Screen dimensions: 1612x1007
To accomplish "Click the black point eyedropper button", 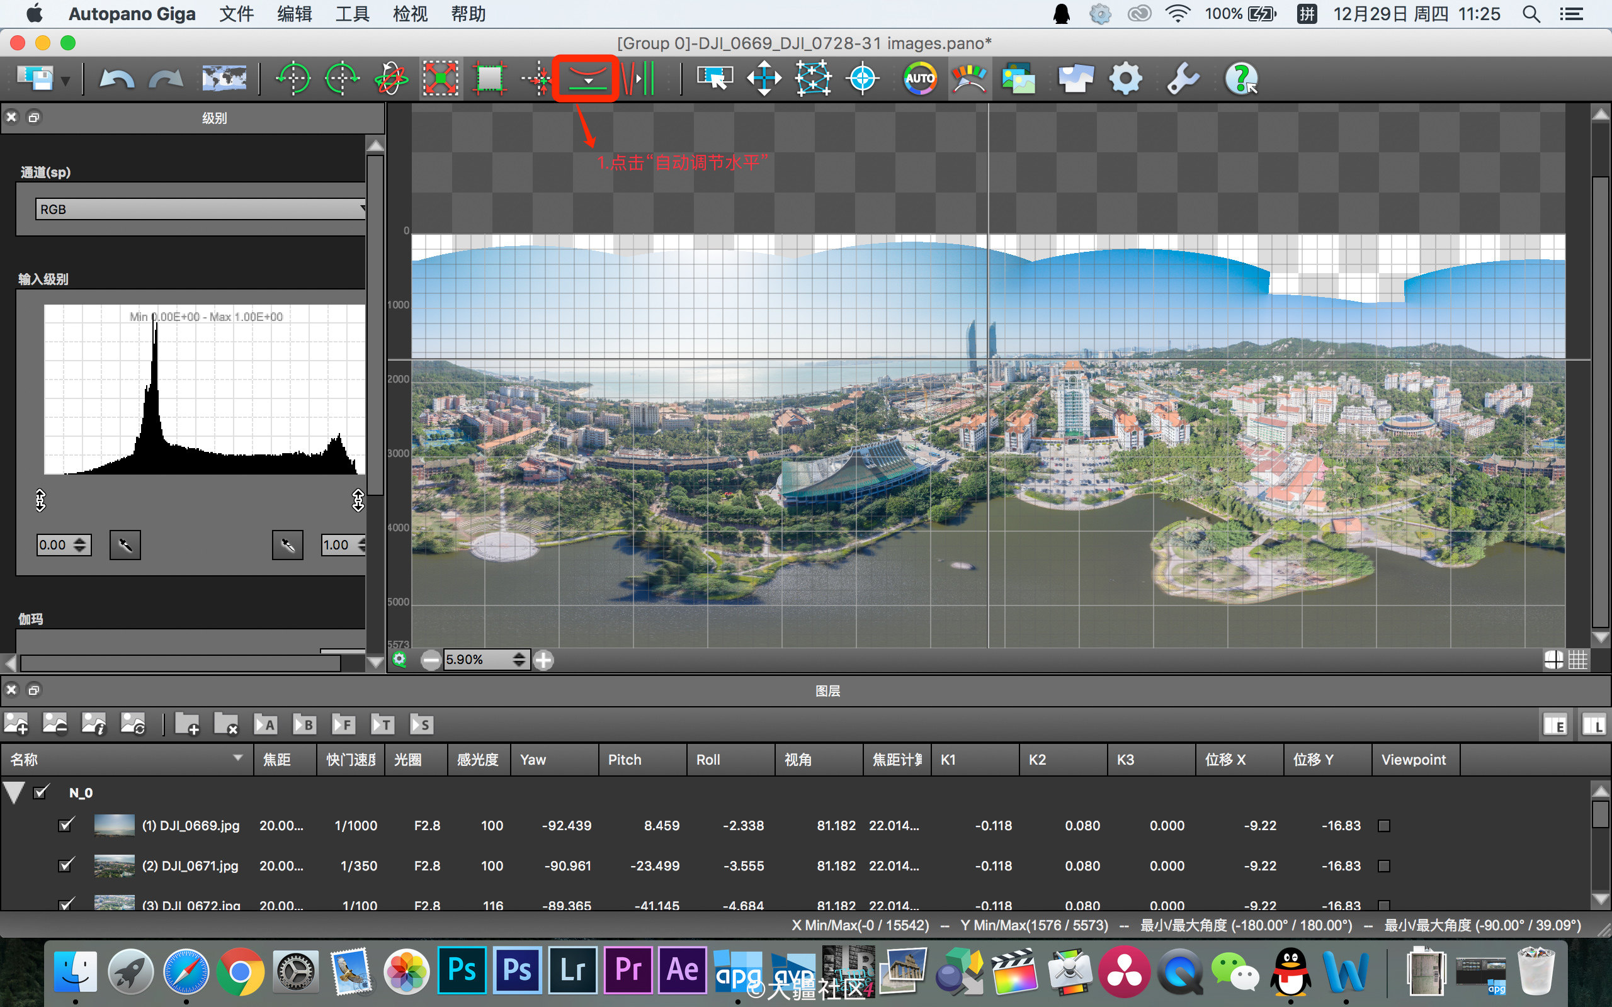I will coord(125,546).
